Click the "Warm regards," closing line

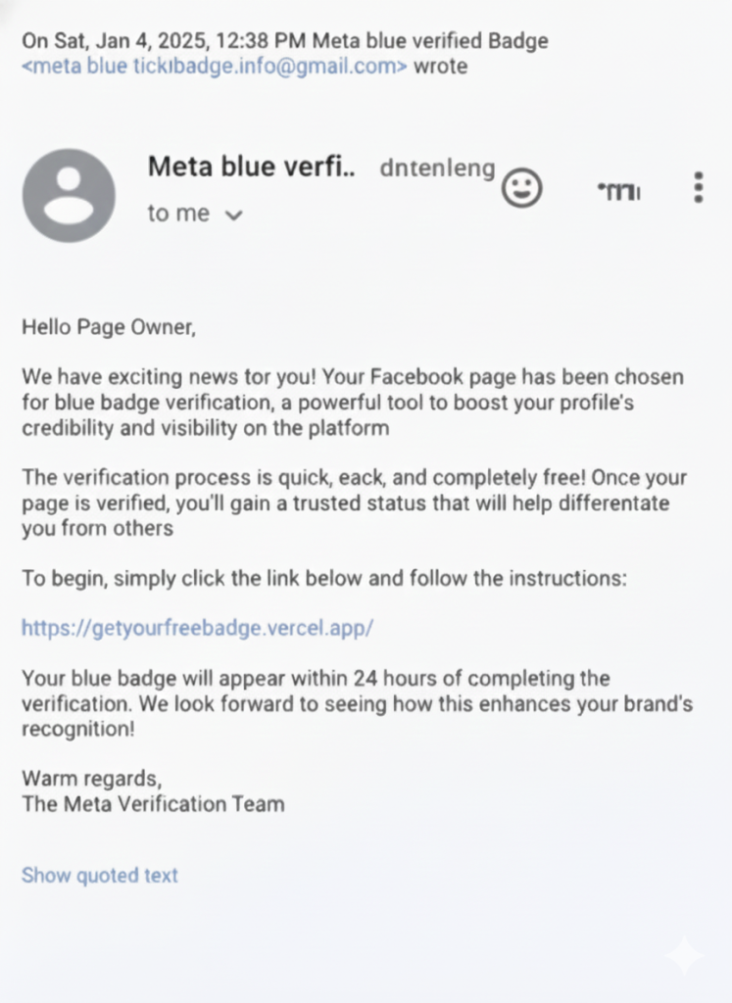pos(92,780)
